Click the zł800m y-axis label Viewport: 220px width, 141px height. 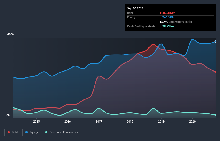(11, 35)
